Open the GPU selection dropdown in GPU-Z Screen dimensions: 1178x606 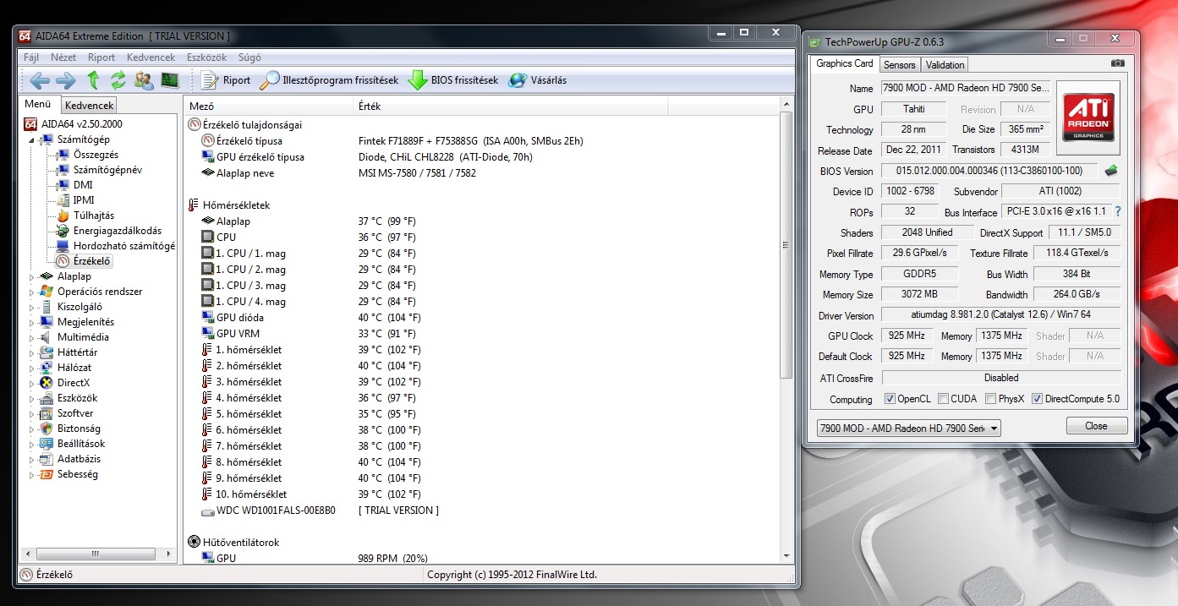908,429
